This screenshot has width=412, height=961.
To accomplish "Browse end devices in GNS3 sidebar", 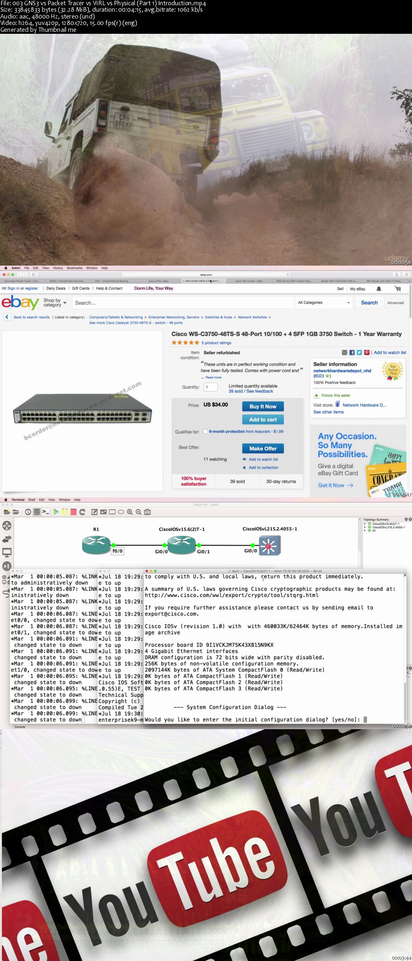I will (x=7, y=553).
